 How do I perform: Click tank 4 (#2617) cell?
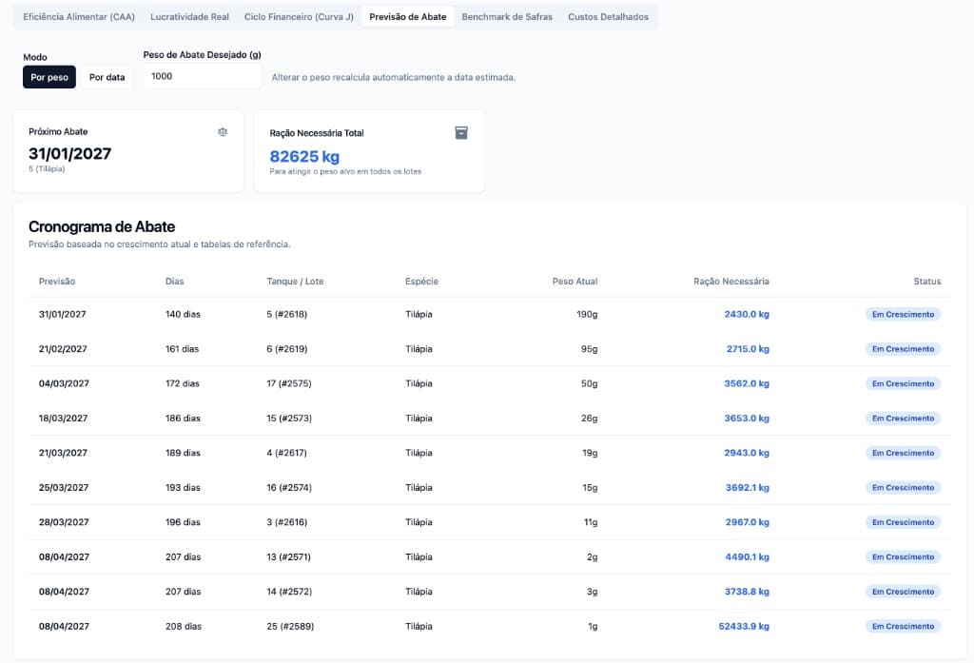click(286, 453)
